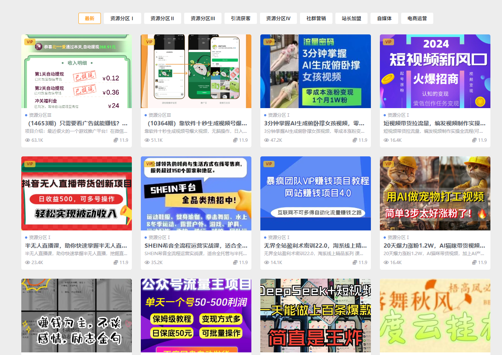
Task: Open the SHEIN希音全流程运营实战课 post title
Action: (196, 245)
